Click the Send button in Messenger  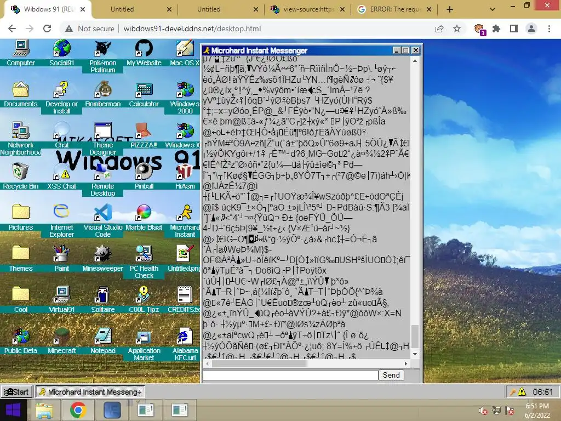391,375
